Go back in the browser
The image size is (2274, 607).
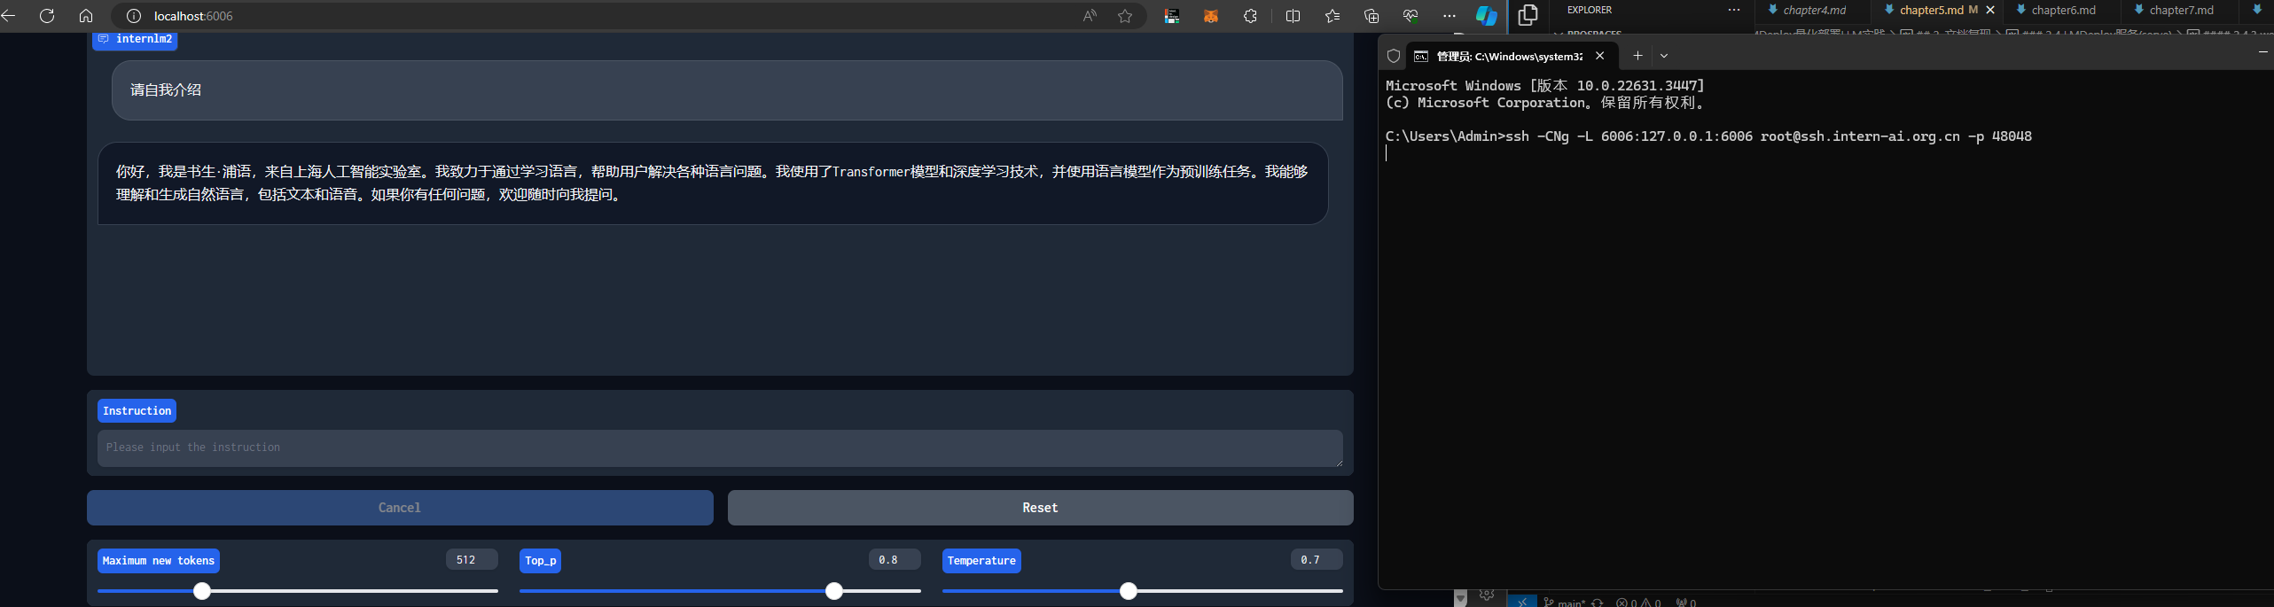9,16
